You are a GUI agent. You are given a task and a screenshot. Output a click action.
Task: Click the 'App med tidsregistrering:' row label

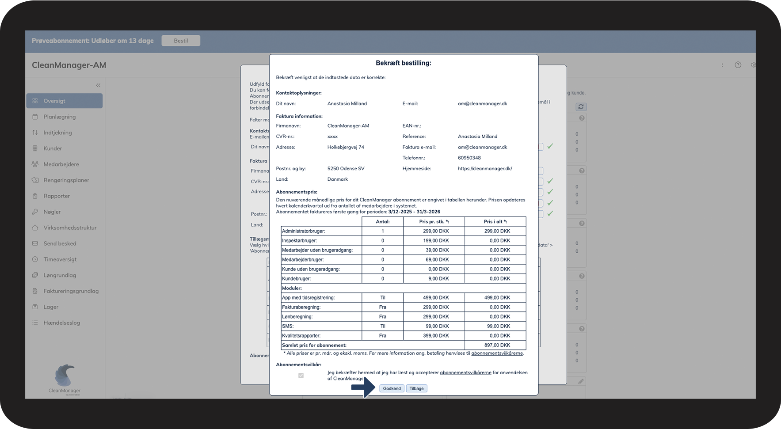(x=309, y=298)
